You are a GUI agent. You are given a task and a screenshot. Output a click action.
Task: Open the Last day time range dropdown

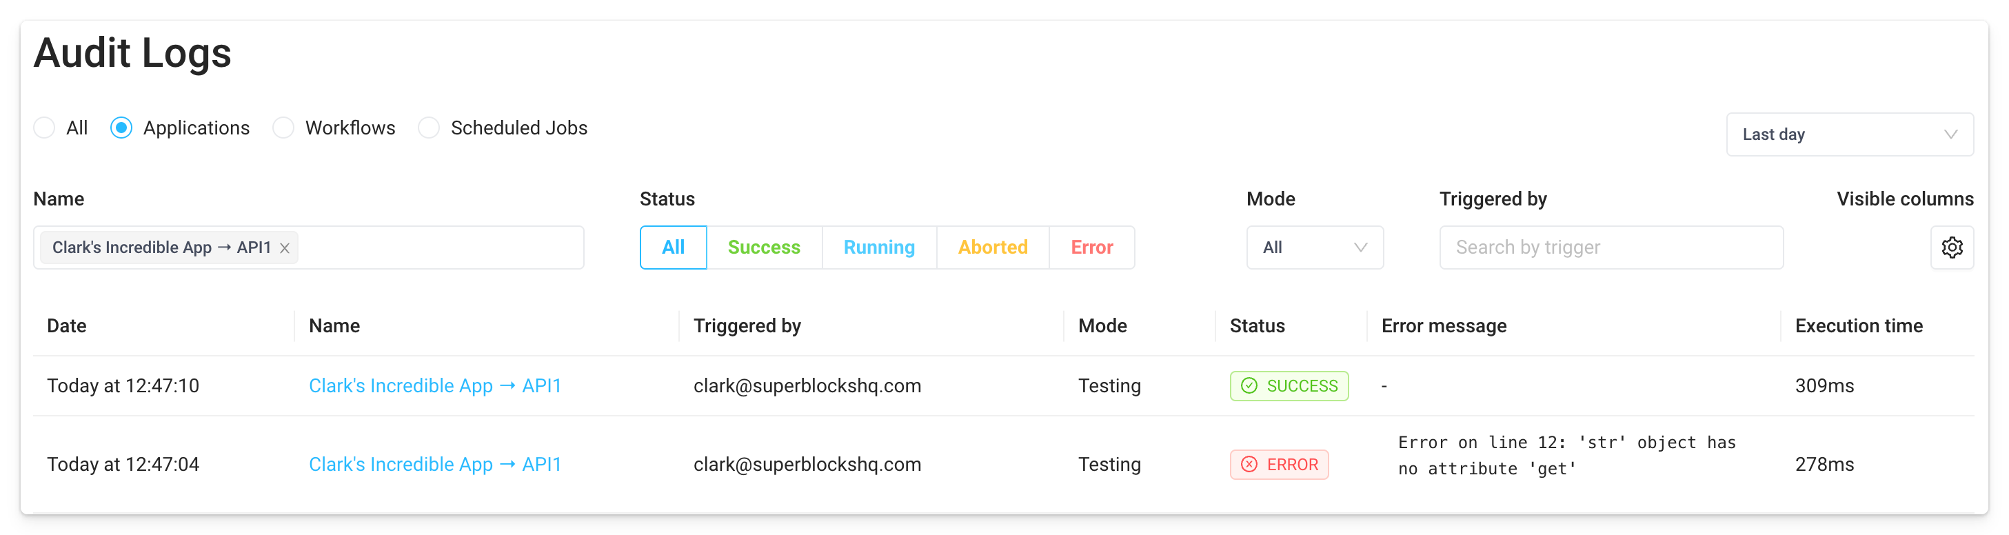1849,134
